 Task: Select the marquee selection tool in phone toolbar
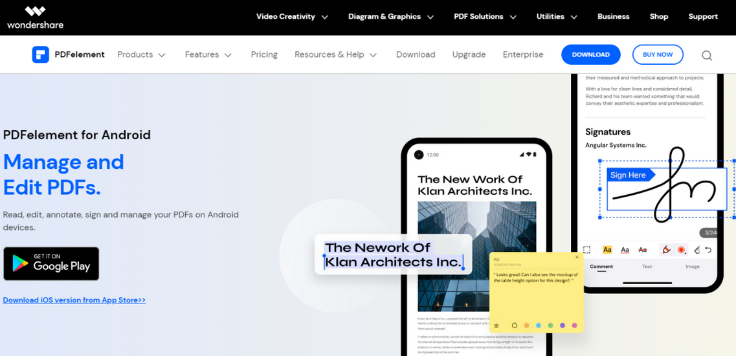click(586, 250)
